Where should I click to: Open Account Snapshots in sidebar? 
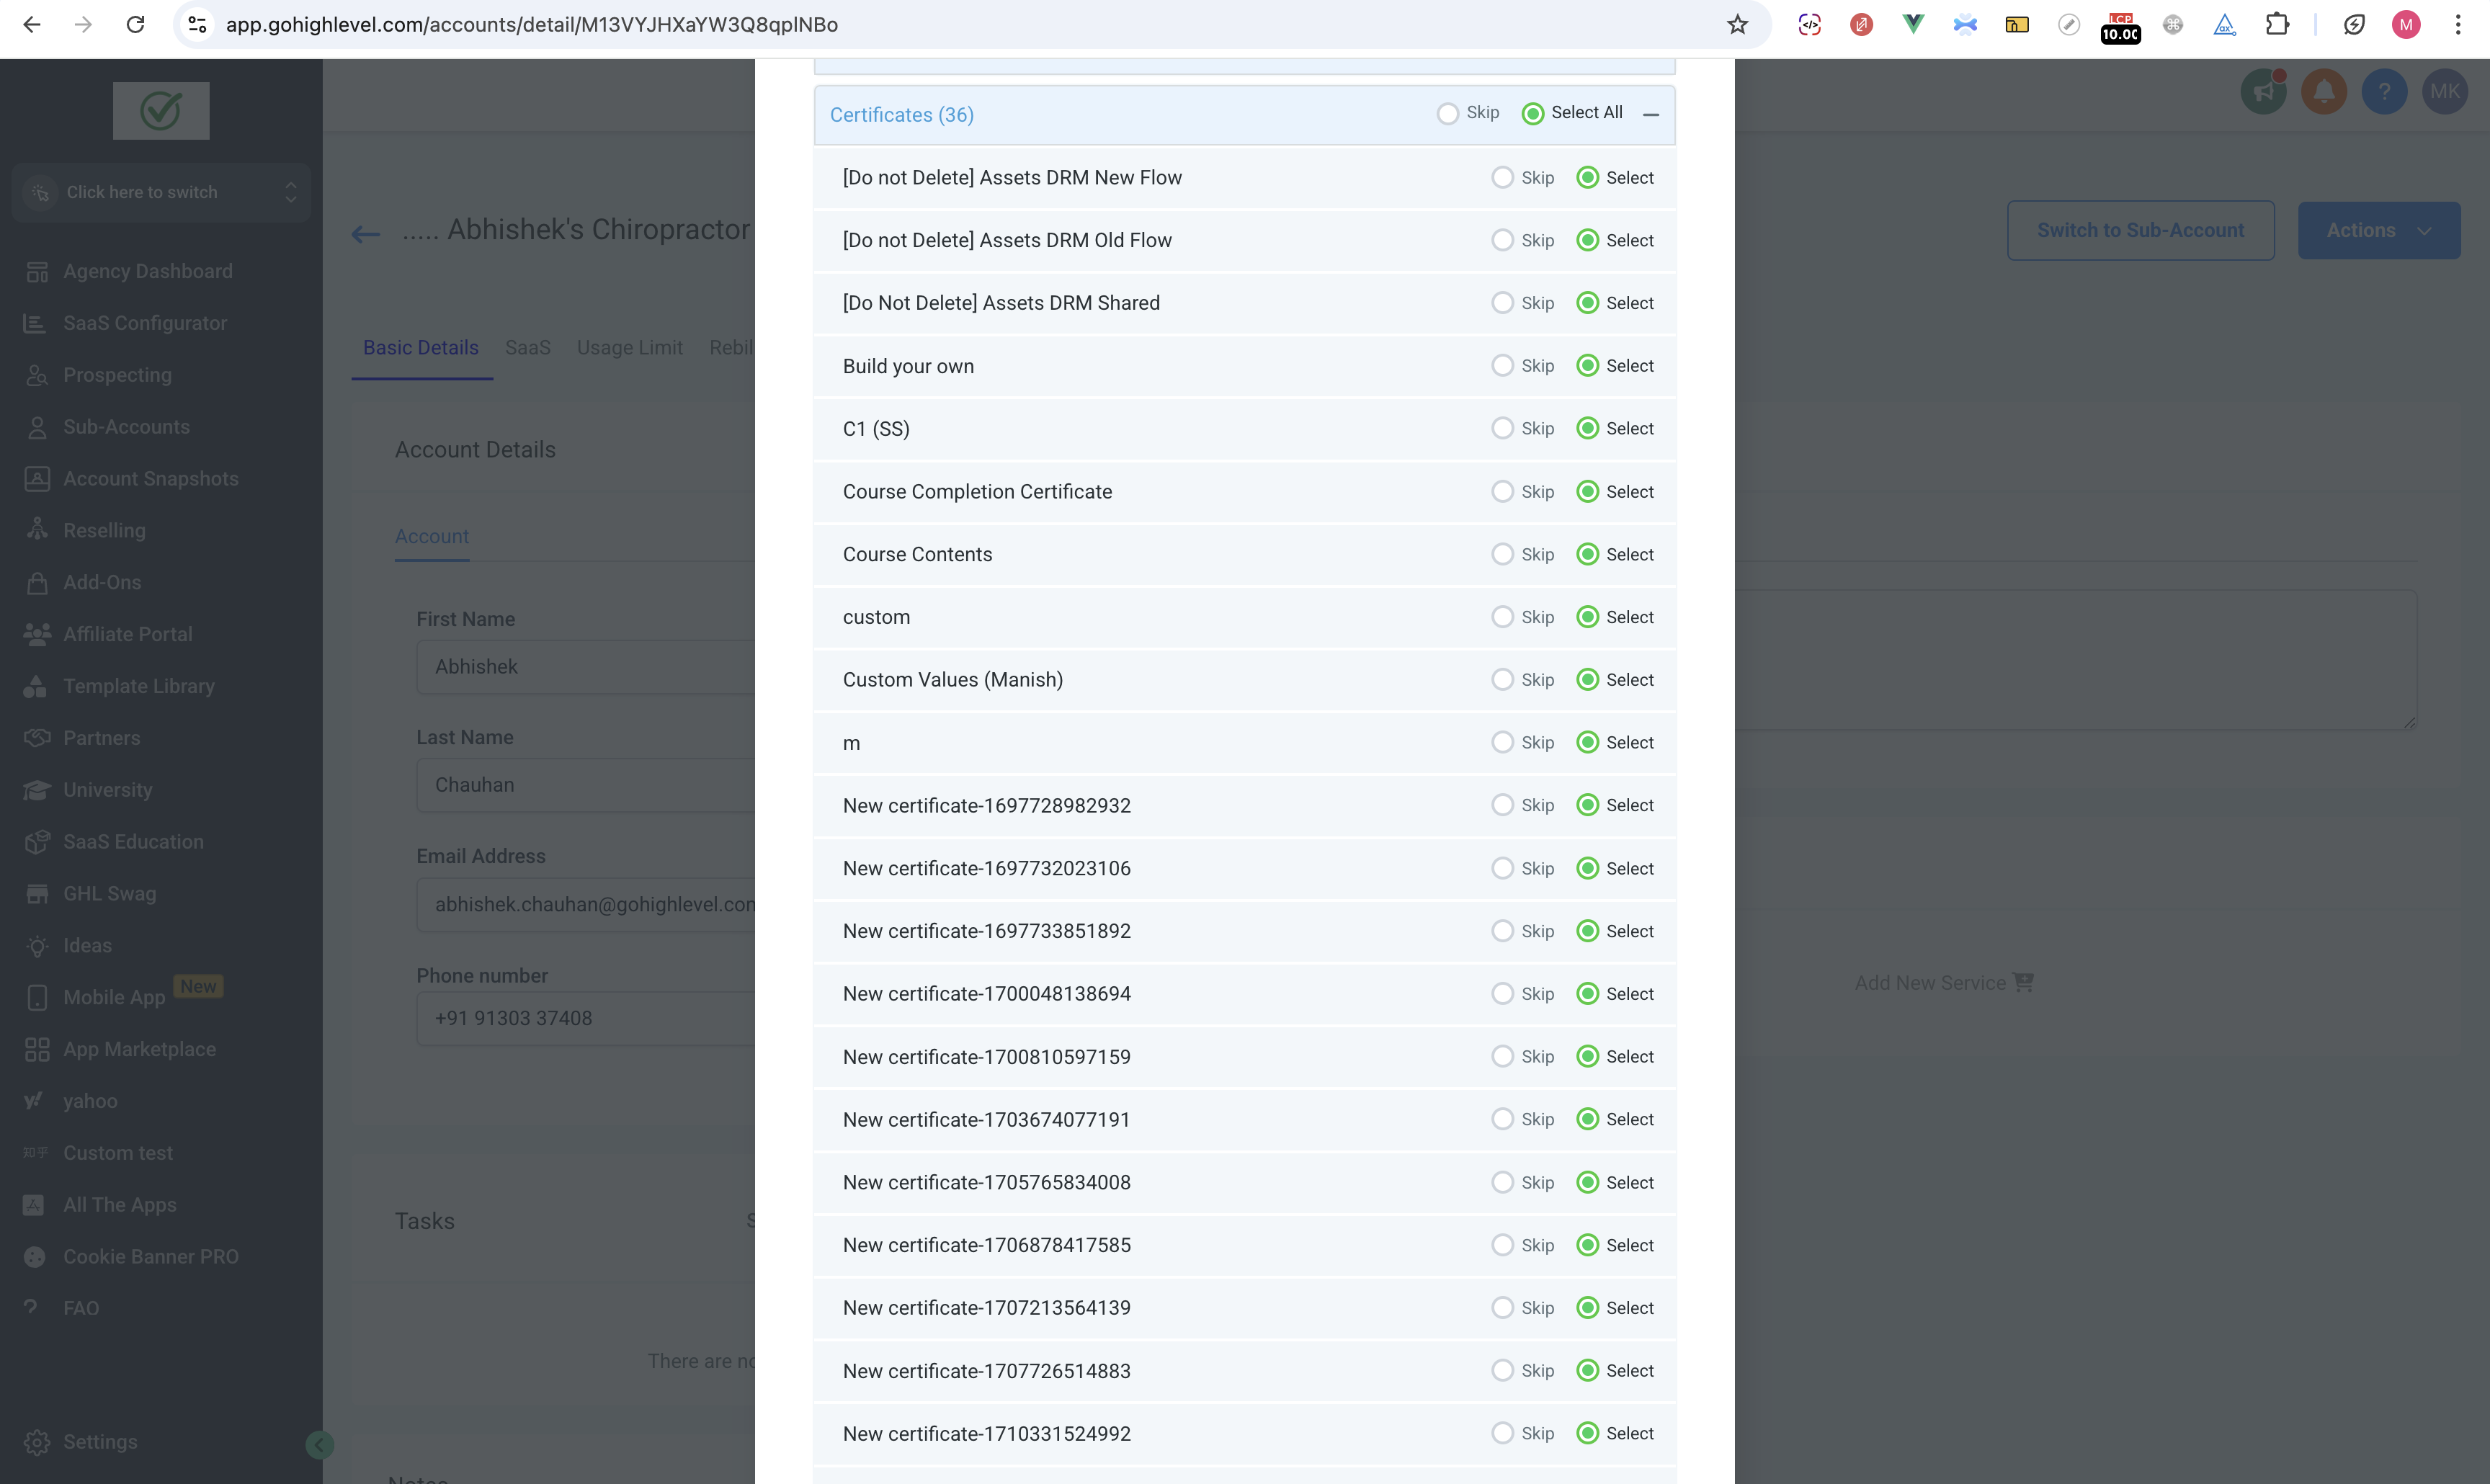coord(150,479)
